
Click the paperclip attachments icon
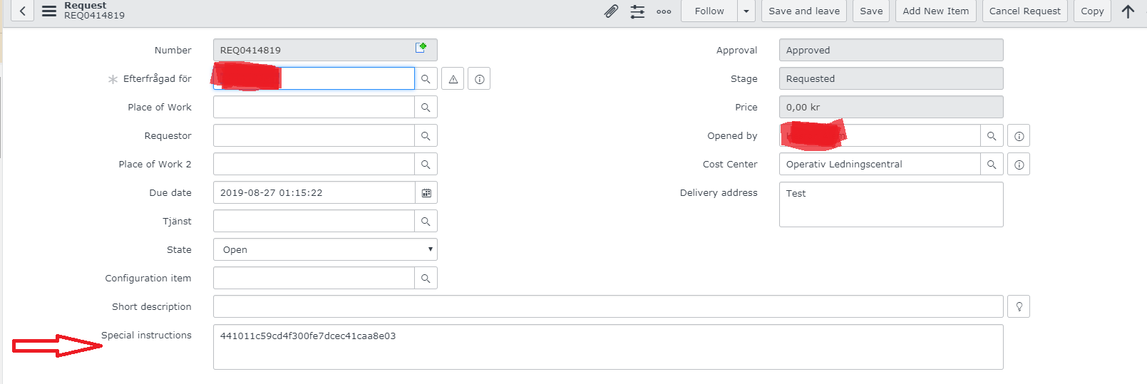coord(611,11)
